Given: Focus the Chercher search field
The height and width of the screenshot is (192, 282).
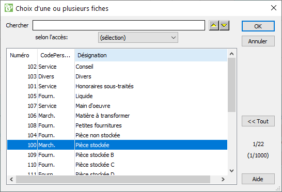Looking at the screenshot, I should 119,25.
